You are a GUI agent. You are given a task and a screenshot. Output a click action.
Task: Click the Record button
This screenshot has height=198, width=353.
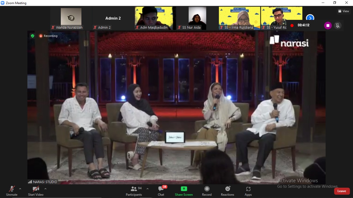(x=207, y=191)
